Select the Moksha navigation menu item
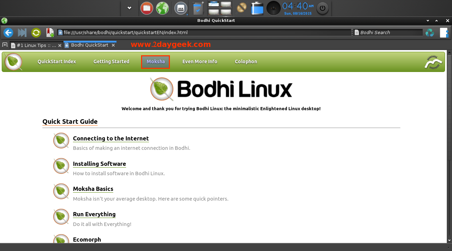 (x=155, y=62)
